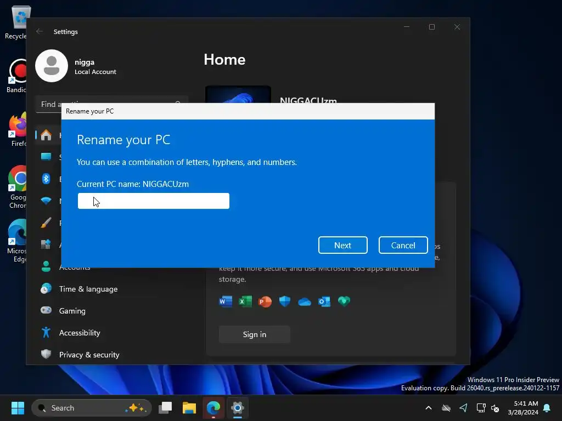The height and width of the screenshot is (421, 562).
Task: Click the location tray arrow icon
Action: 463,408
